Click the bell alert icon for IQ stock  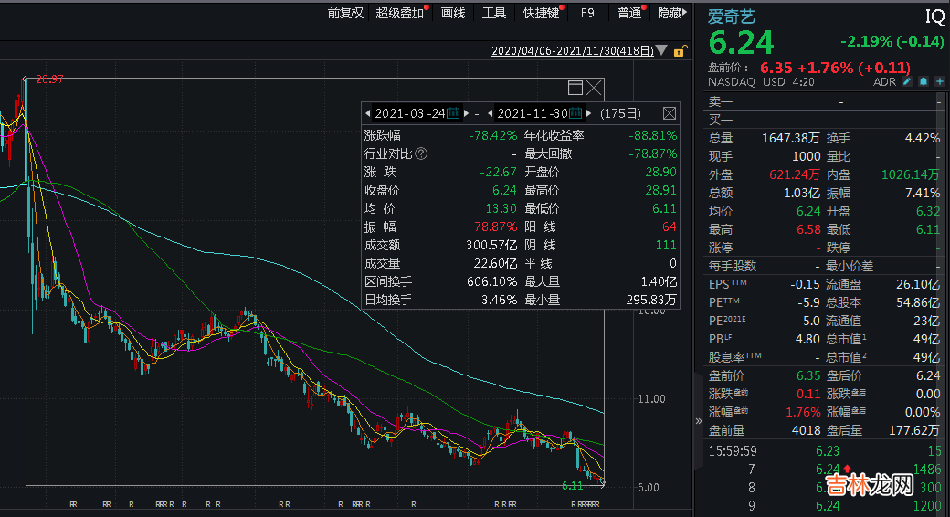coord(924,81)
